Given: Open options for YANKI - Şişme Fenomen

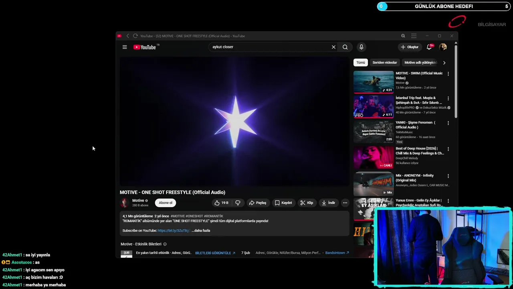Looking at the screenshot, I should 448,123.
